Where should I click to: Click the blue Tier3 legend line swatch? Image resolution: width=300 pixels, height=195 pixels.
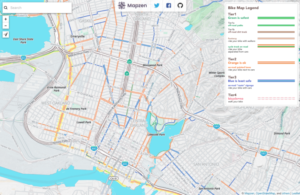pyautogui.click(x=276, y=81)
